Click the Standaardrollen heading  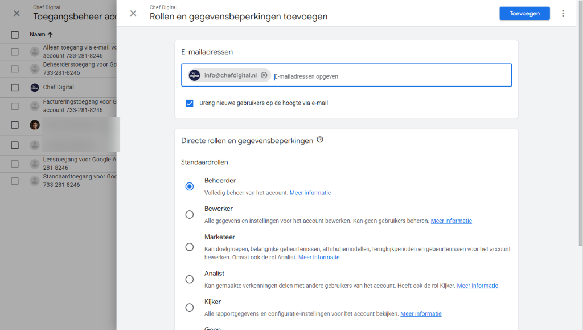[204, 162]
